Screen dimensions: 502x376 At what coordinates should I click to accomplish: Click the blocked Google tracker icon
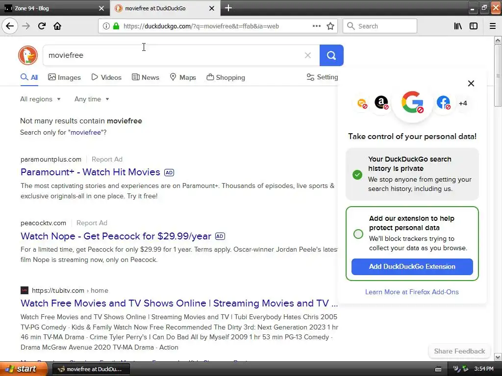412,103
